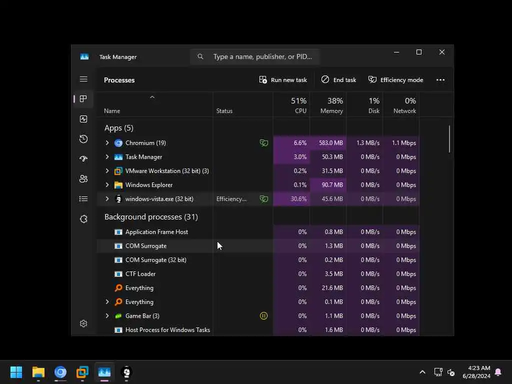512x384 pixels.
Task: Open the Performance page icon
Action: coord(83,119)
